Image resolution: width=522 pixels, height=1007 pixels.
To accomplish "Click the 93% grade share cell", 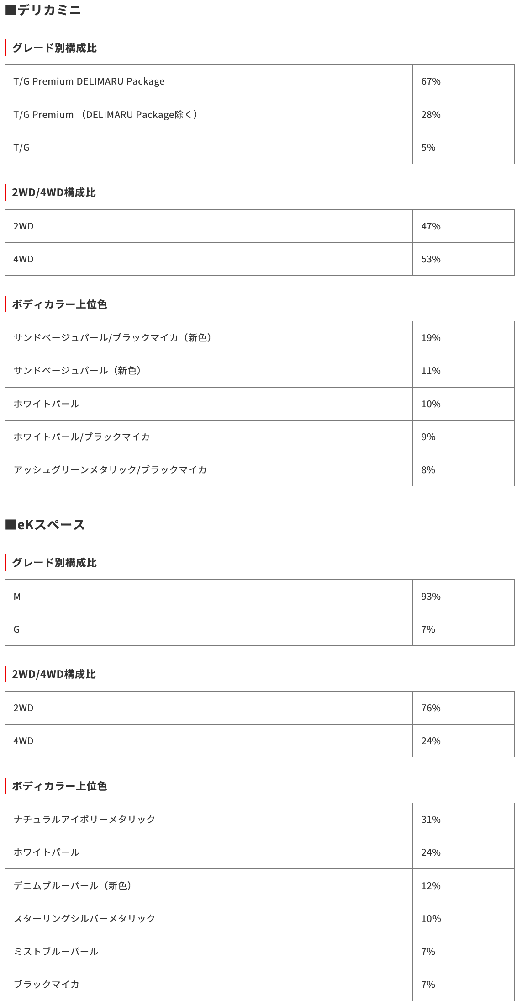I will click(431, 597).
